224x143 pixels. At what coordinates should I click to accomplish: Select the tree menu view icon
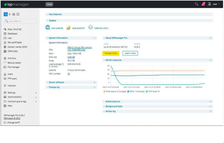point(6,14)
